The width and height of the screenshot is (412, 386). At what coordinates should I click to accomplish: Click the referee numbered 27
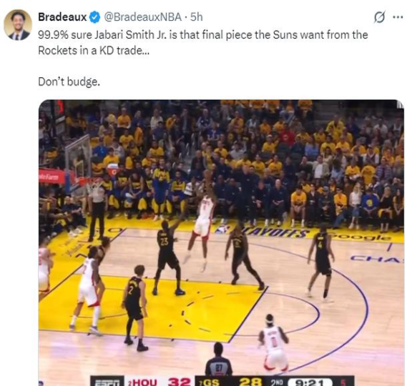point(219,364)
